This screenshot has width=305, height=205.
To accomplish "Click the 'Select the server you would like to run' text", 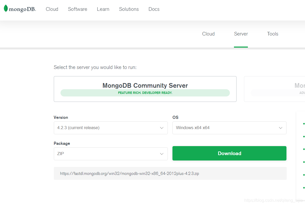I will 95,67.
